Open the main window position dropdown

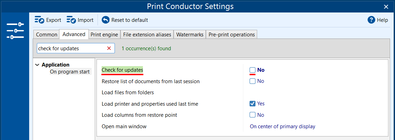(283, 126)
